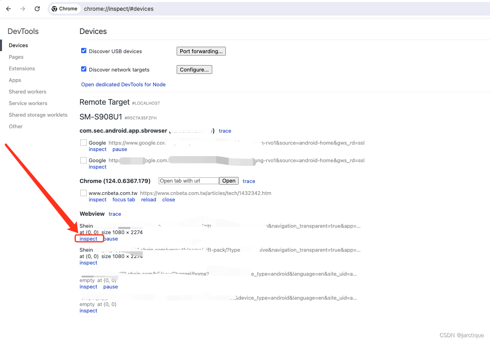Image resolution: width=490 pixels, height=342 pixels.
Task: Select Service workers in the sidebar
Action: click(28, 103)
